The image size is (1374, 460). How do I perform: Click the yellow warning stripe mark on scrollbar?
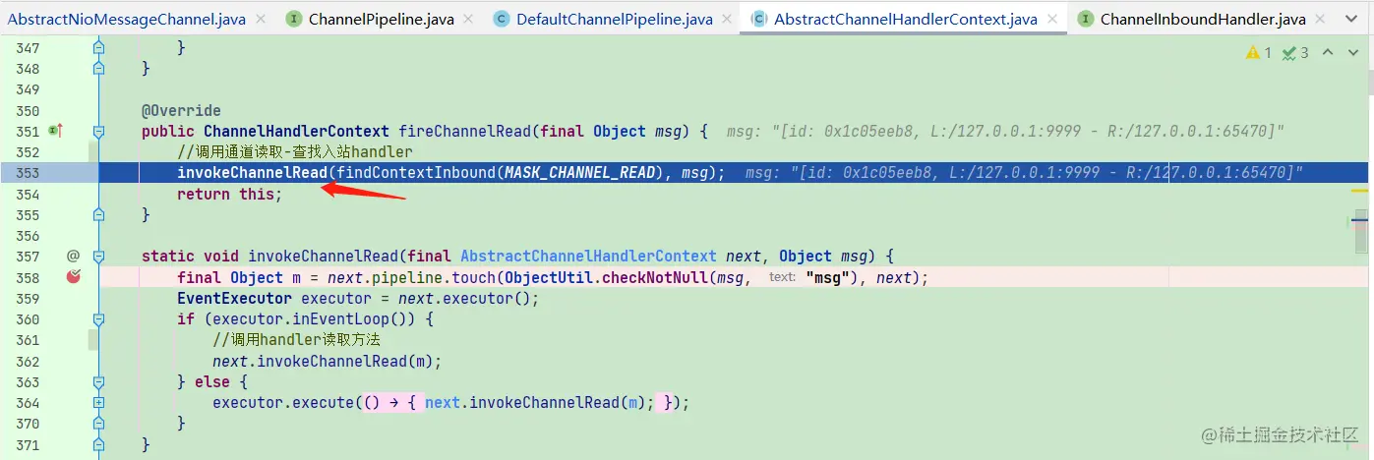tap(1360, 189)
